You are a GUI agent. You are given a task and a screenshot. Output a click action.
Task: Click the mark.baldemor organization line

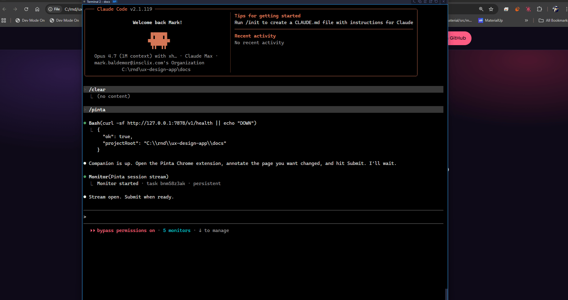point(149,62)
